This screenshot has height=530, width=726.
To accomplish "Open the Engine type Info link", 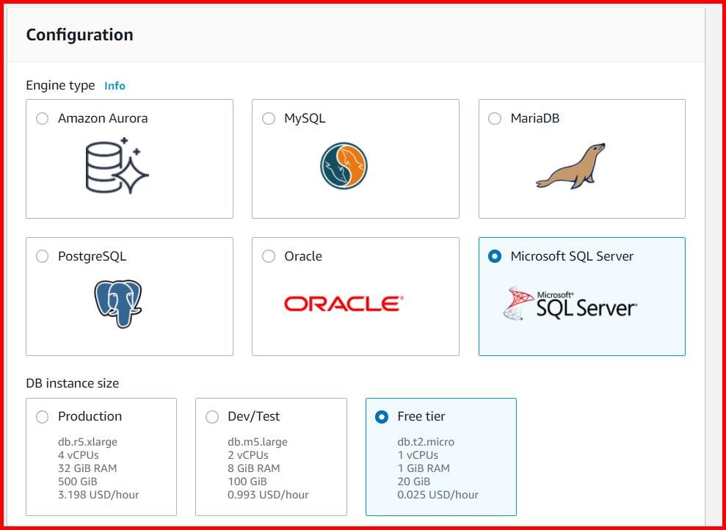I will 115,86.
